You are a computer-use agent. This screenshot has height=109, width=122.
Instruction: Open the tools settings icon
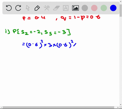[47, 8]
